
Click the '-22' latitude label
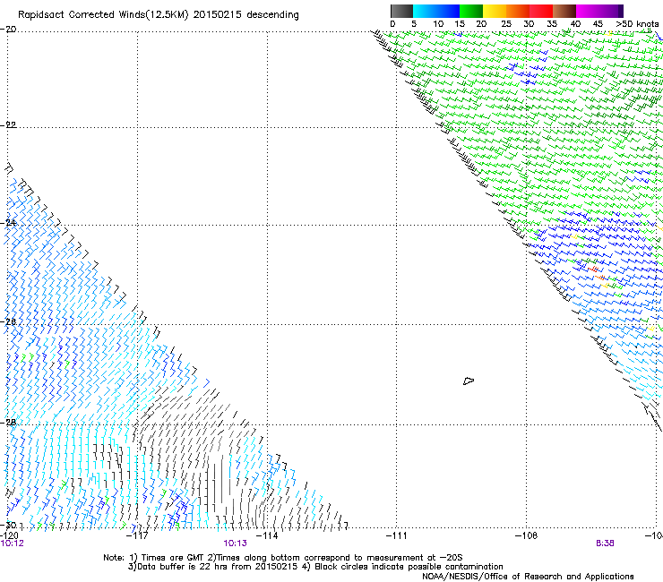point(8,124)
